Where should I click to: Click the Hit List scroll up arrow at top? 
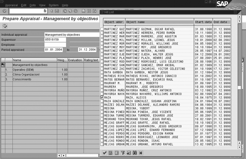[x=239, y=17]
